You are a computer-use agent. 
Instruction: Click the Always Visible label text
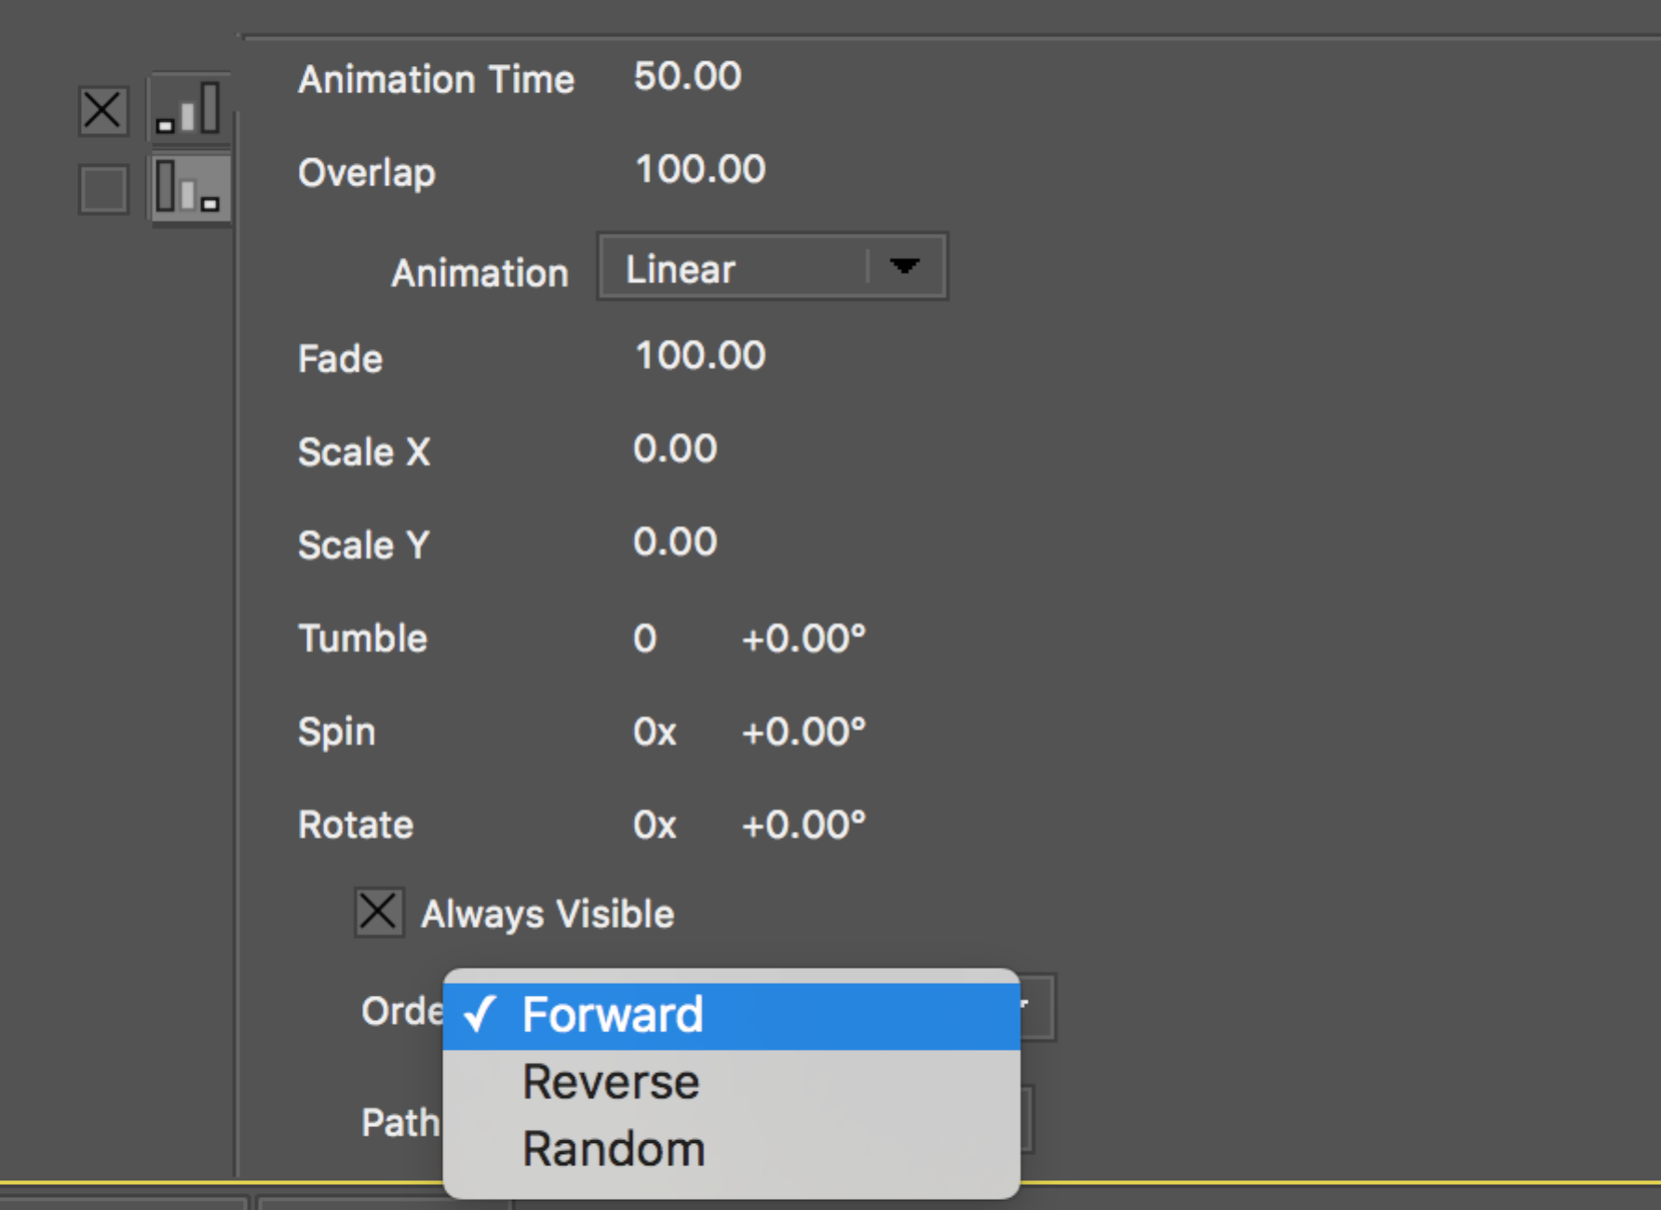(x=547, y=915)
